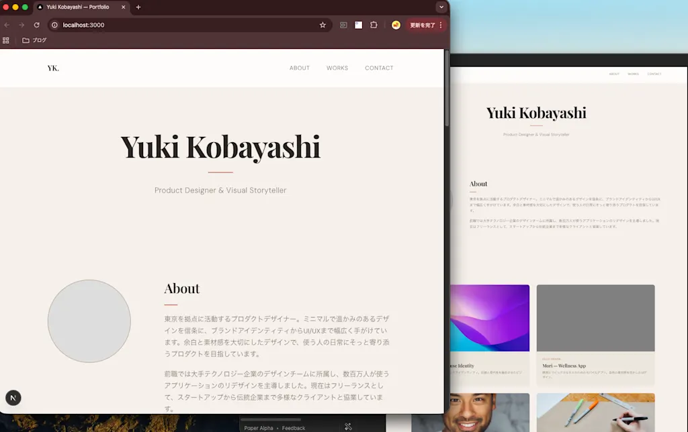Click the Chrome profile avatar
The width and height of the screenshot is (688, 432).
(x=396, y=25)
